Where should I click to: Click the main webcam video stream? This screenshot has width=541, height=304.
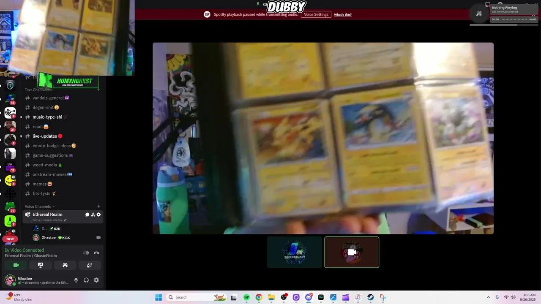coord(323,138)
